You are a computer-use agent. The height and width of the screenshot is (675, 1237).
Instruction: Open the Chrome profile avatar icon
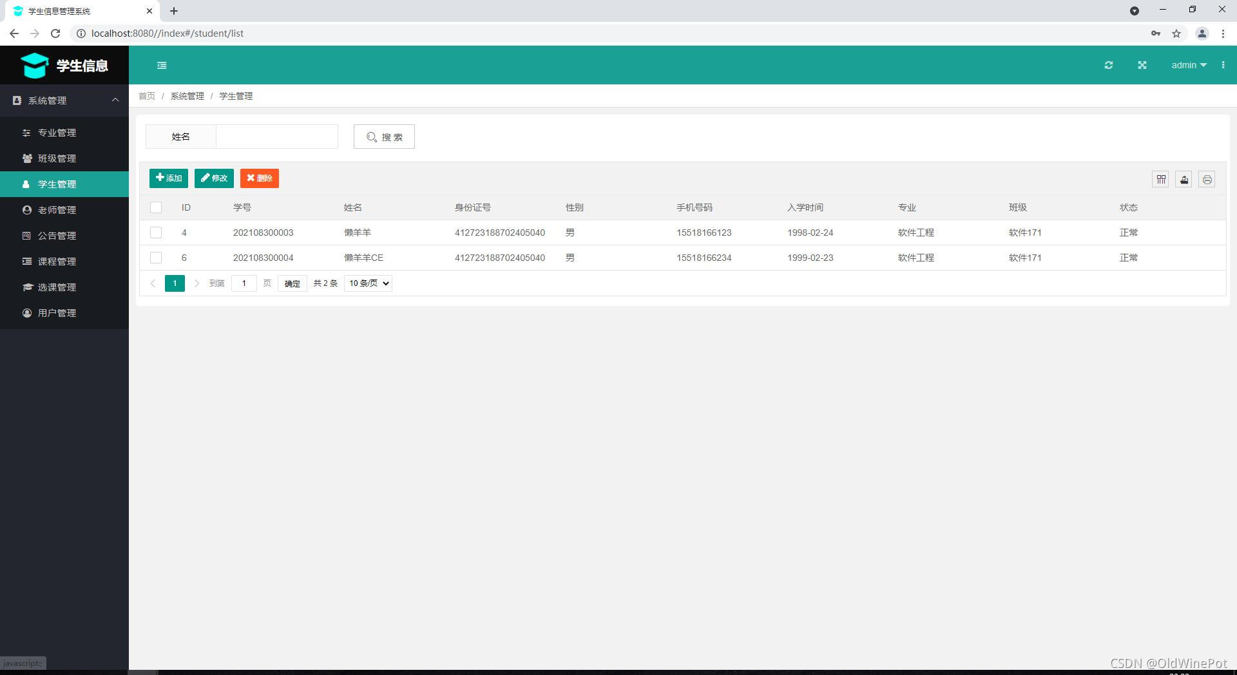1202,33
